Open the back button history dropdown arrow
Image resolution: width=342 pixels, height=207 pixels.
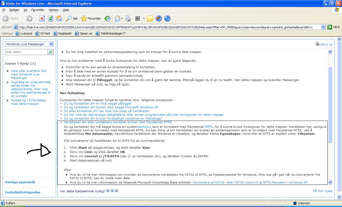tap(22, 18)
